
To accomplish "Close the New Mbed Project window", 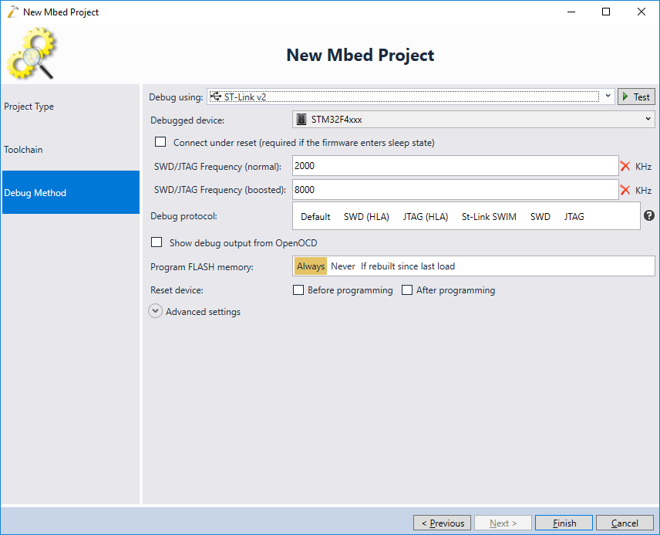I will pos(641,12).
